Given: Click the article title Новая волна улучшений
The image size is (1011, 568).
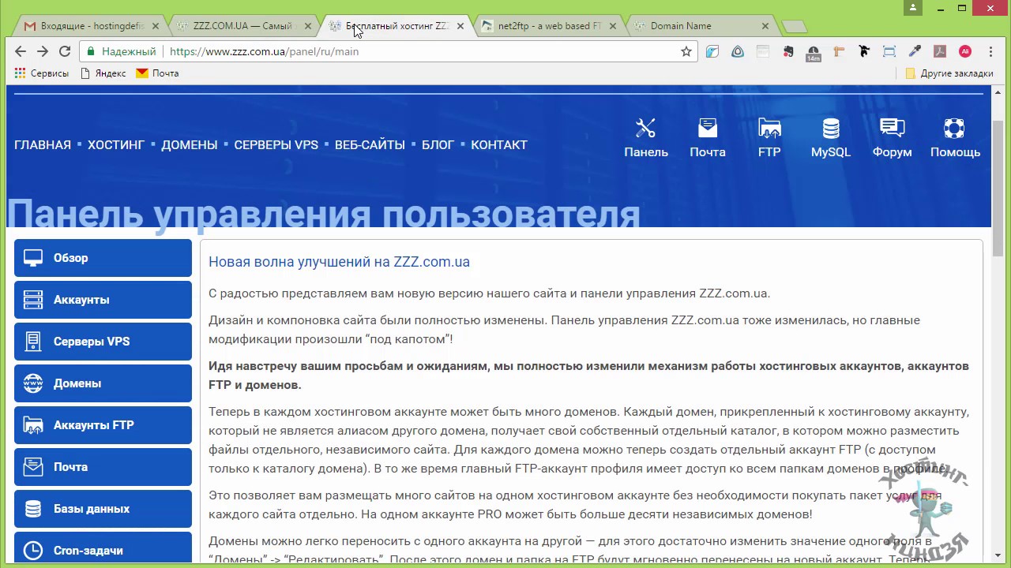Looking at the screenshot, I should (339, 262).
